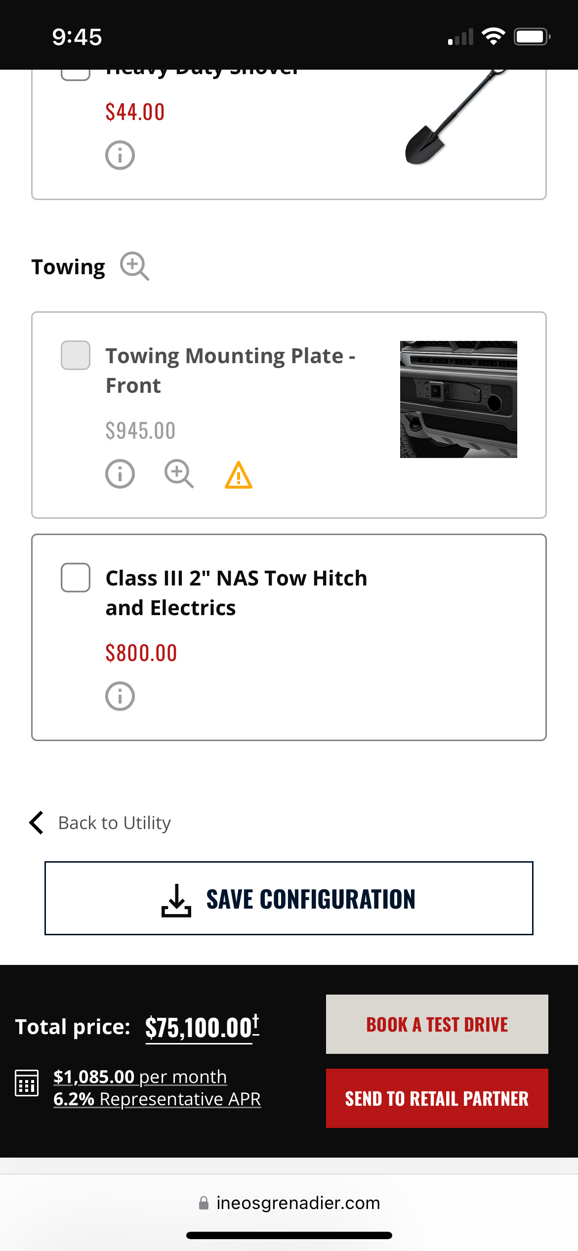Click the download icon in Save Configuration
The height and width of the screenshot is (1251, 578).
[x=176, y=900]
